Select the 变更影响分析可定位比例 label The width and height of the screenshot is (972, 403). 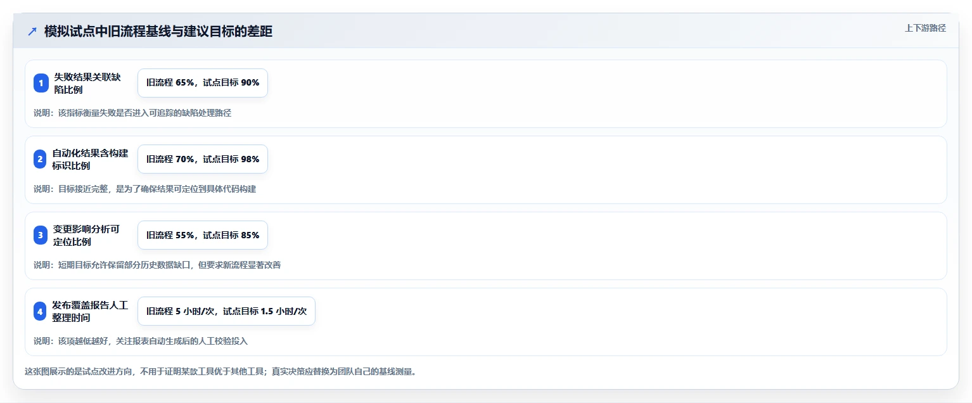pos(86,235)
